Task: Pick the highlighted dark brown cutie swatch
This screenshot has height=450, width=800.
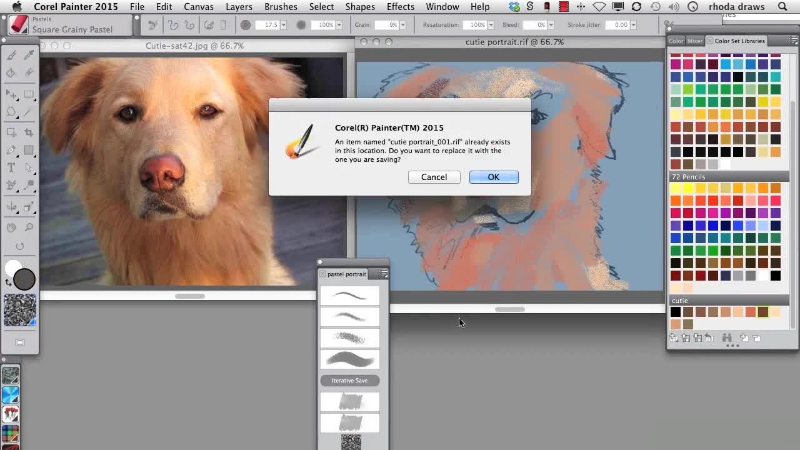Action: [763, 312]
